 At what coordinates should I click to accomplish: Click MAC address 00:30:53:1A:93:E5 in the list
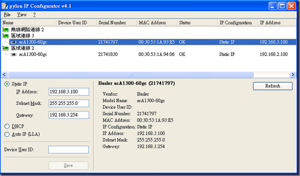(157, 42)
